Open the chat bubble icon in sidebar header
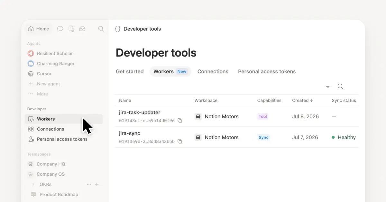Viewport: 386px width, 202px height. click(x=60, y=29)
